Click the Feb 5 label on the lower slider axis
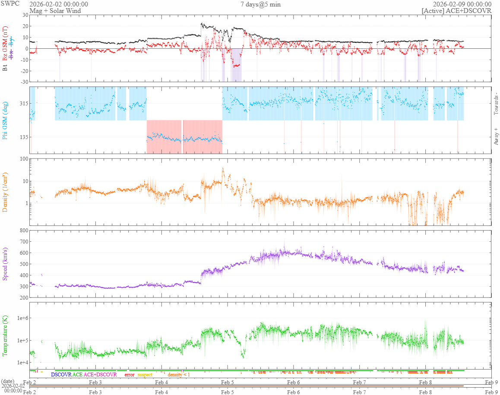 [228, 392]
